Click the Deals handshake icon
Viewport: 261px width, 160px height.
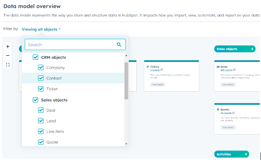218,67
